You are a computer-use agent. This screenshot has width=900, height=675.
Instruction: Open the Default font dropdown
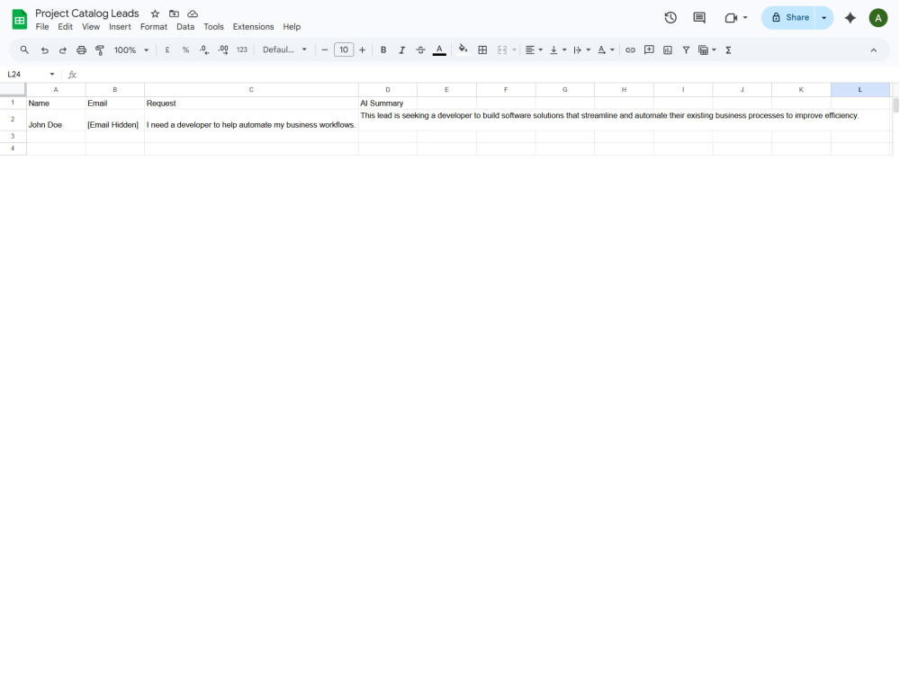(x=284, y=49)
